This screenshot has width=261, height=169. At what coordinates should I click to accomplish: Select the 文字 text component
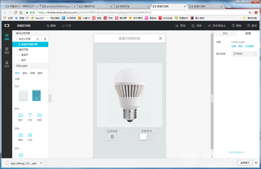coord(30,117)
